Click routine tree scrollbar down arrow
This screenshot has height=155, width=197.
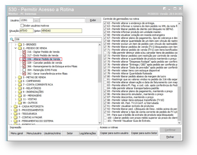click(x=100, y=123)
